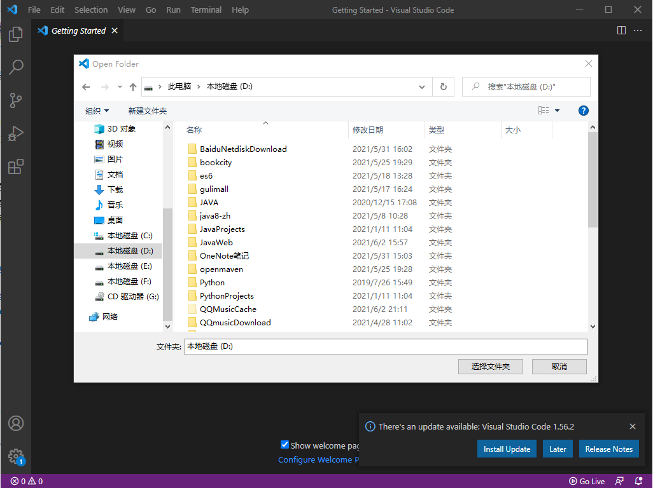Select 桌面 in navigation pane
The image size is (653, 488).
point(109,220)
